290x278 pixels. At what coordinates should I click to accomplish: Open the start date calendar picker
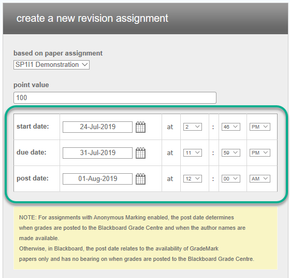coord(140,127)
